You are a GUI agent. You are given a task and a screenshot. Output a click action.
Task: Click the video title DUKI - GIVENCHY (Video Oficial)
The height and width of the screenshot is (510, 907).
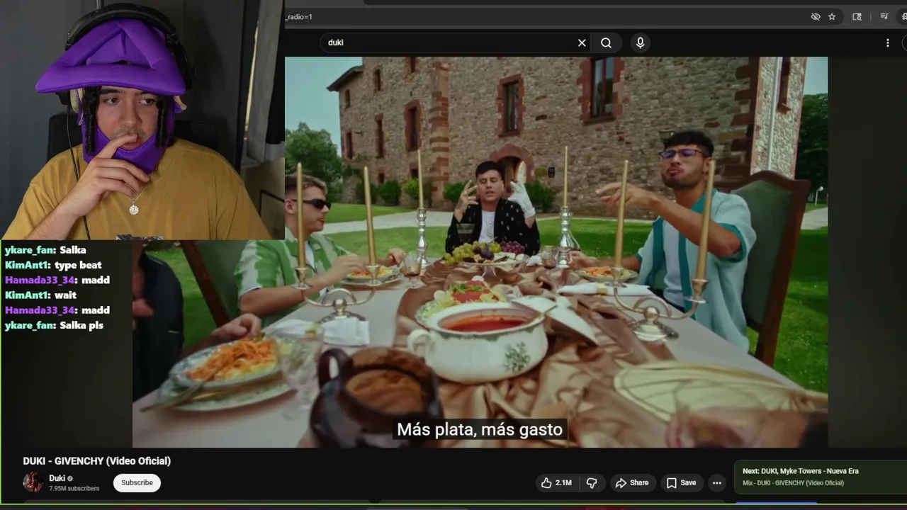pyautogui.click(x=97, y=461)
